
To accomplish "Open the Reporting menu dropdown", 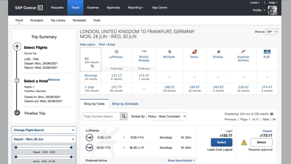I will click(135, 8).
